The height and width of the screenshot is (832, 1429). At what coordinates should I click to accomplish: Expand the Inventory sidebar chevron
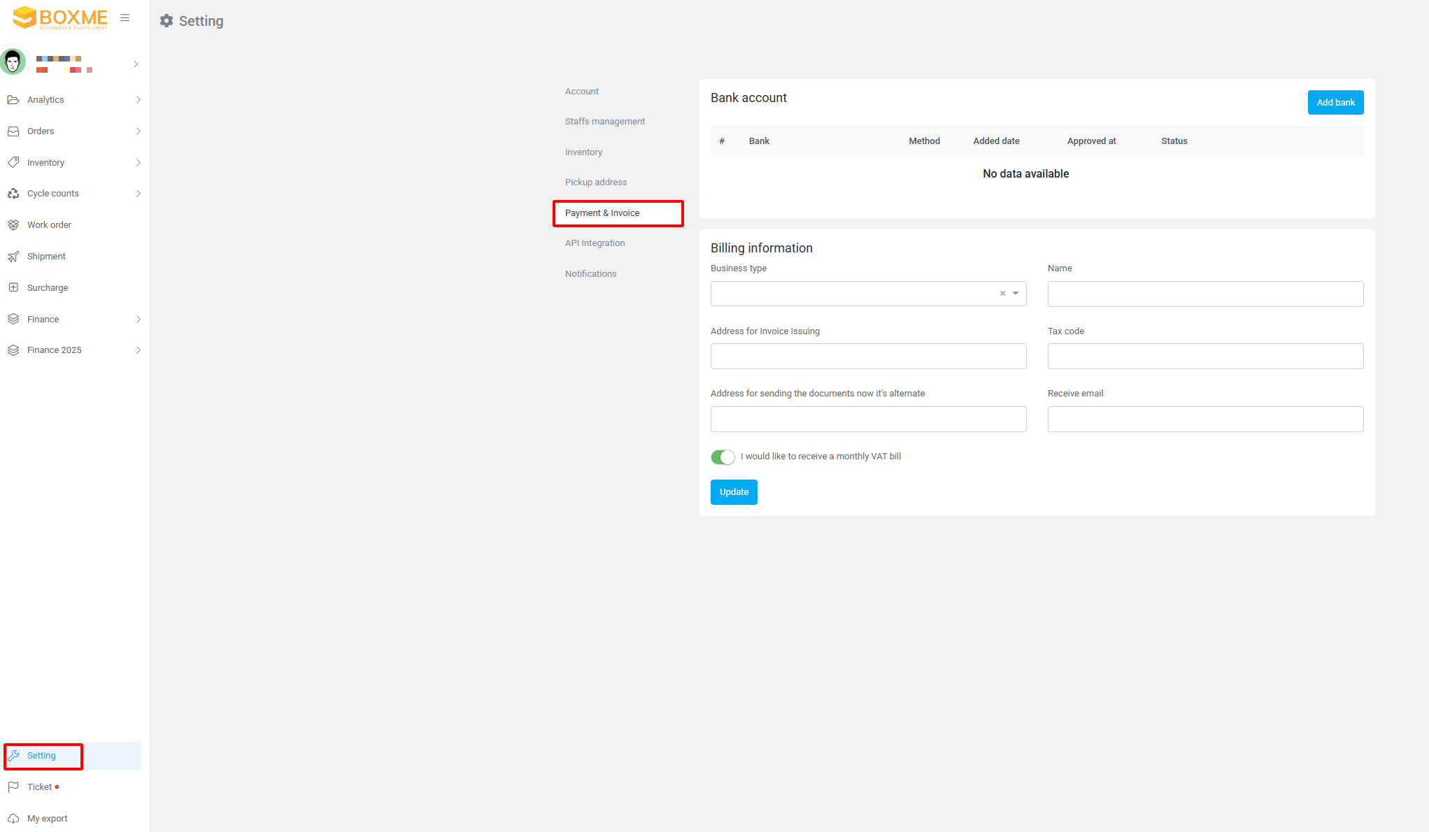coord(138,163)
